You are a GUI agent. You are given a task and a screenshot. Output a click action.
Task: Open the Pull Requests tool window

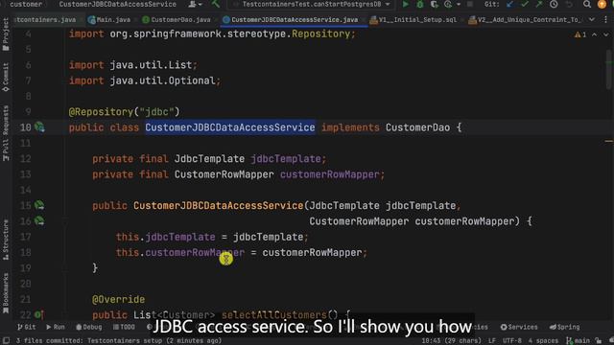[x=6, y=133]
